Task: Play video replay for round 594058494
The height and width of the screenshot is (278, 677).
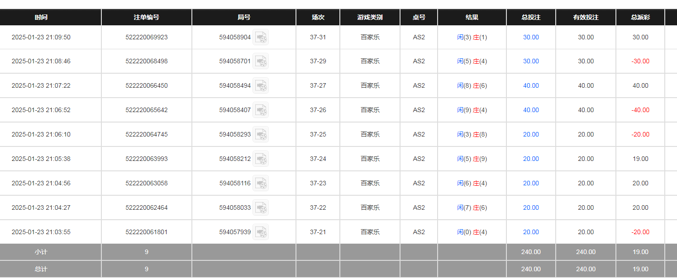Action: [x=261, y=86]
